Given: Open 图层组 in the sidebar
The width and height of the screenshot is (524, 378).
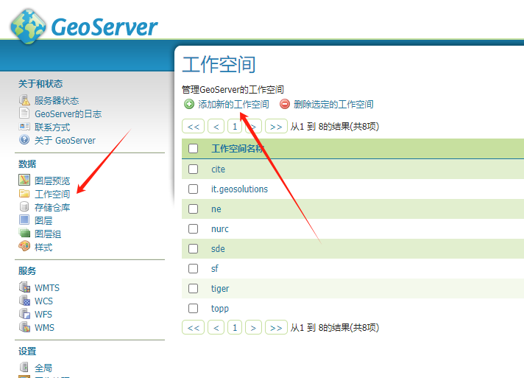Looking at the screenshot, I should click(x=48, y=234).
